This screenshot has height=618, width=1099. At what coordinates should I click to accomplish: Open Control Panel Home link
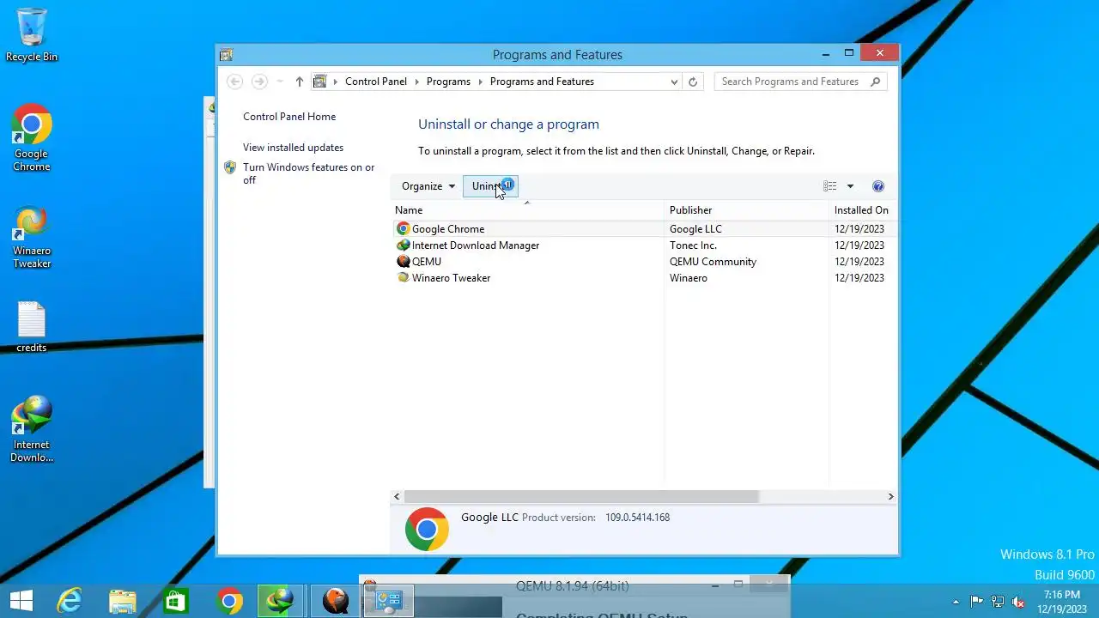tap(289, 117)
